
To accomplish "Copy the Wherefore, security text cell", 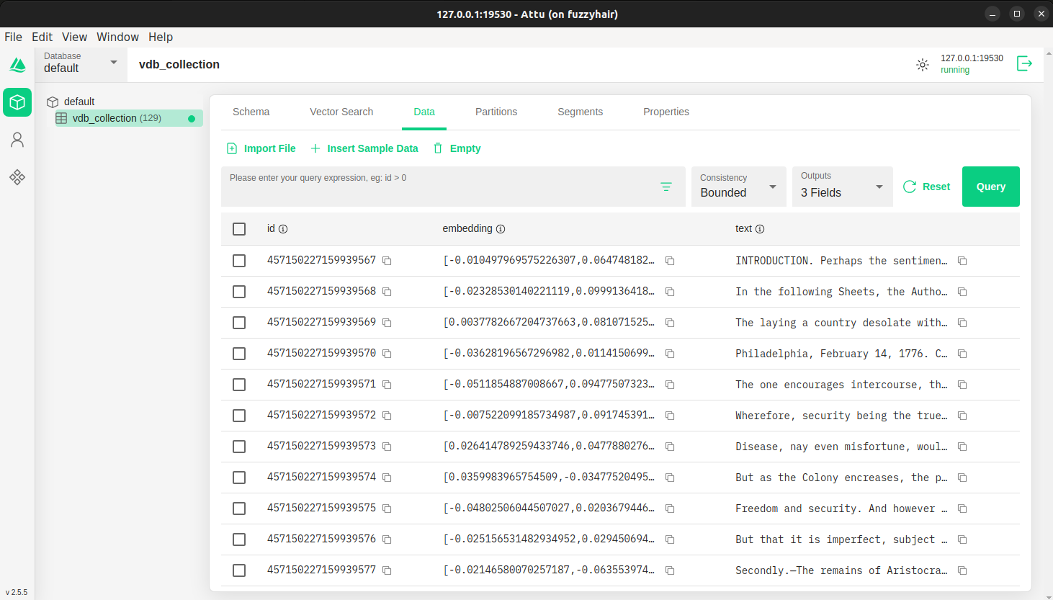I will (962, 416).
